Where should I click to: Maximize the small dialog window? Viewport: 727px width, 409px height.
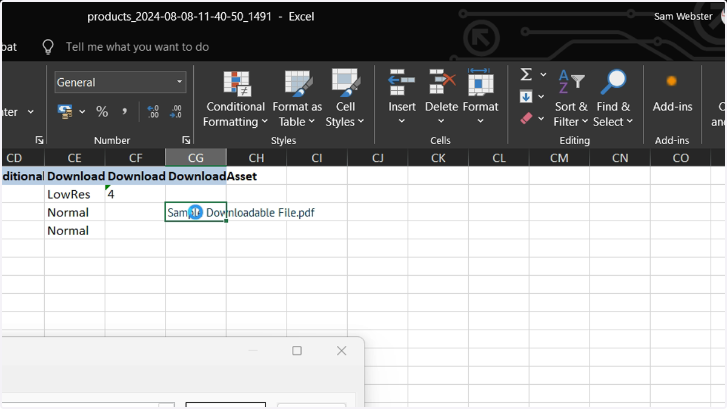coord(297,350)
